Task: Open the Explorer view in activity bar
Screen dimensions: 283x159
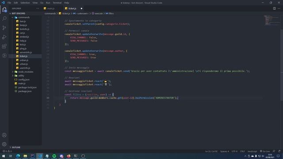Action: coord(4,10)
